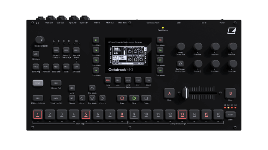
Task: Open the SRC parameter page
Action: pos(108,80)
